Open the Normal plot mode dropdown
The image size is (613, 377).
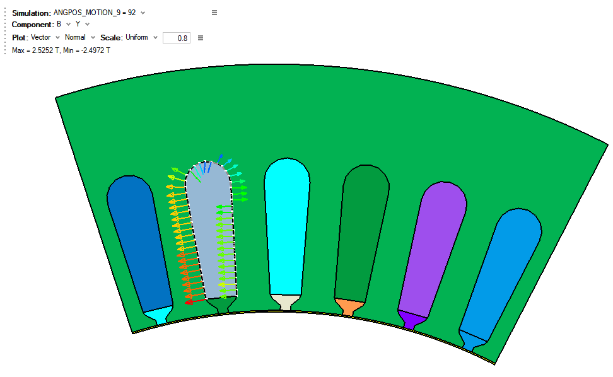pyautogui.click(x=93, y=38)
